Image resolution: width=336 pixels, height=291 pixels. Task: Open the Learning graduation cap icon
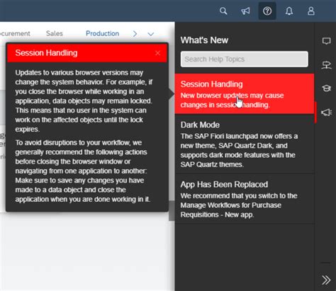326,89
